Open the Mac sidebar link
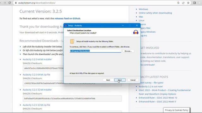 [141, 17]
